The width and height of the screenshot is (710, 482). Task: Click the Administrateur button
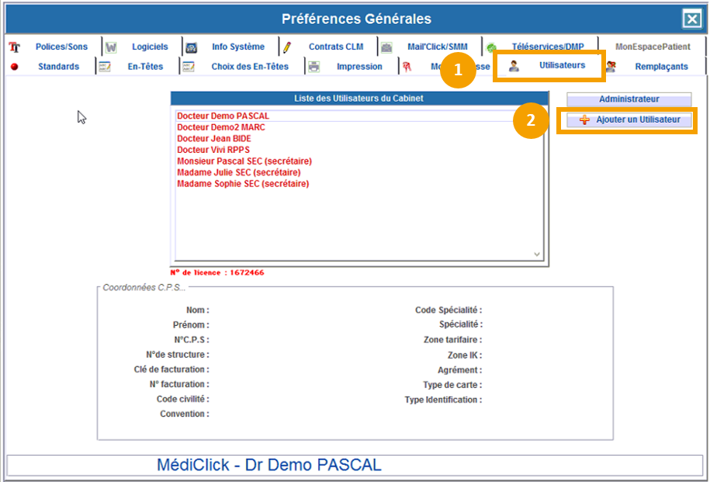629,99
